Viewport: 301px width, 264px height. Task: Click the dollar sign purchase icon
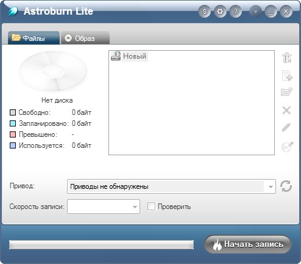(x=204, y=12)
